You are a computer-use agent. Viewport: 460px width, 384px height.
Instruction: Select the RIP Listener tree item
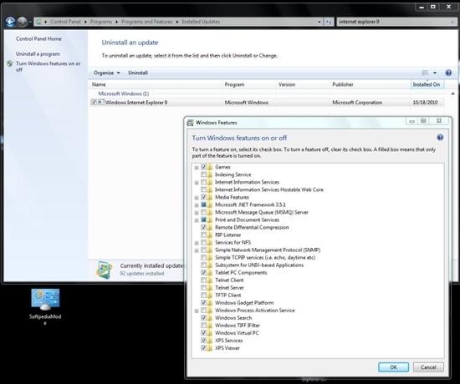click(228, 235)
